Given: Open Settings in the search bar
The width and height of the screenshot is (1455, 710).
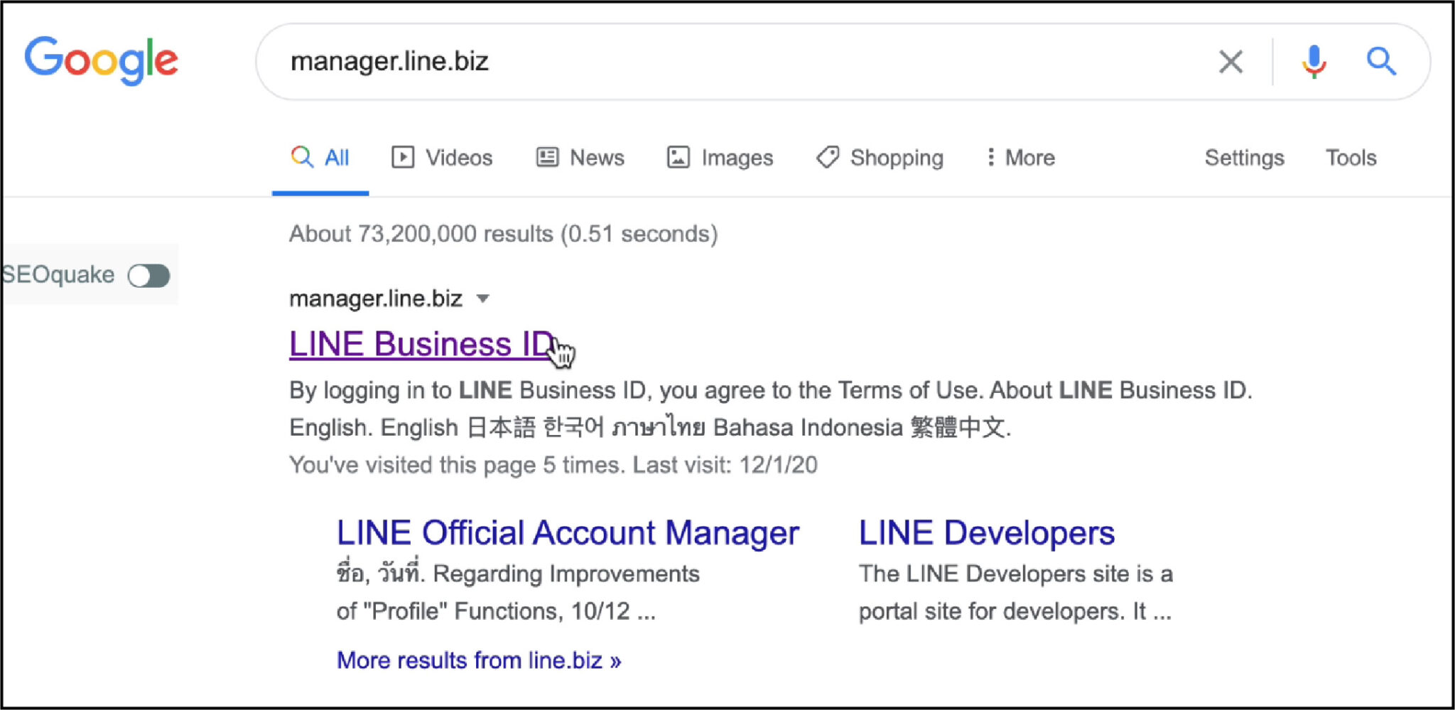Looking at the screenshot, I should (1244, 157).
